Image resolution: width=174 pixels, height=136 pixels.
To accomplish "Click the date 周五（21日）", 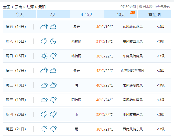I will click(16, 129).
